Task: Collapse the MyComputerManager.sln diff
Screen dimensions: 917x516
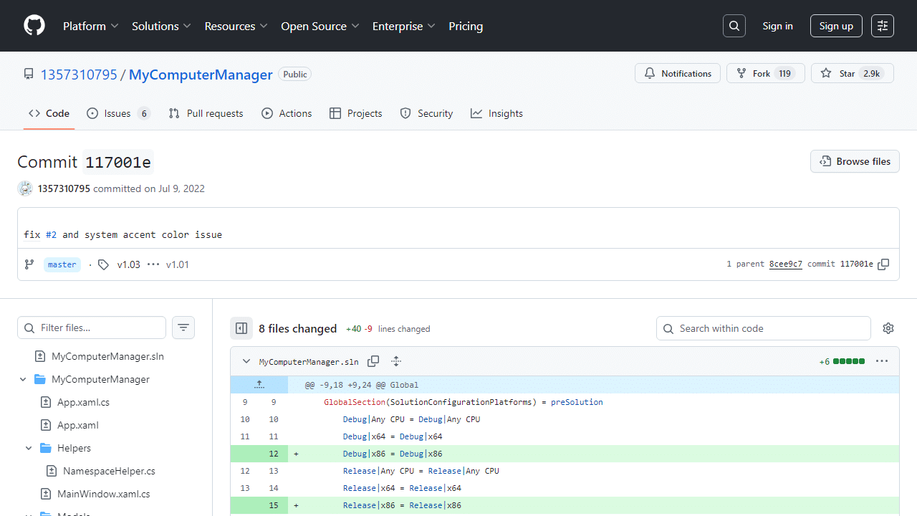Action: [246, 361]
